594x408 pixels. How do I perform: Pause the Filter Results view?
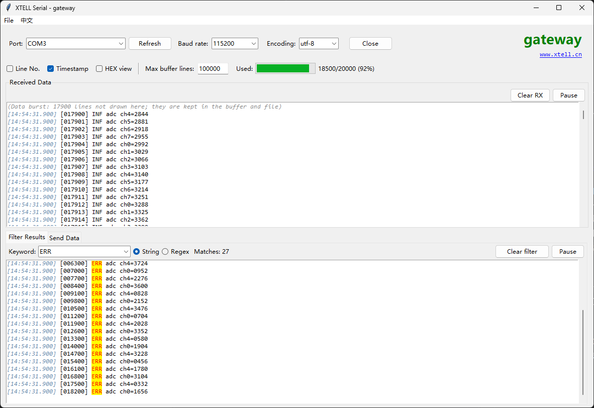tap(567, 252)
